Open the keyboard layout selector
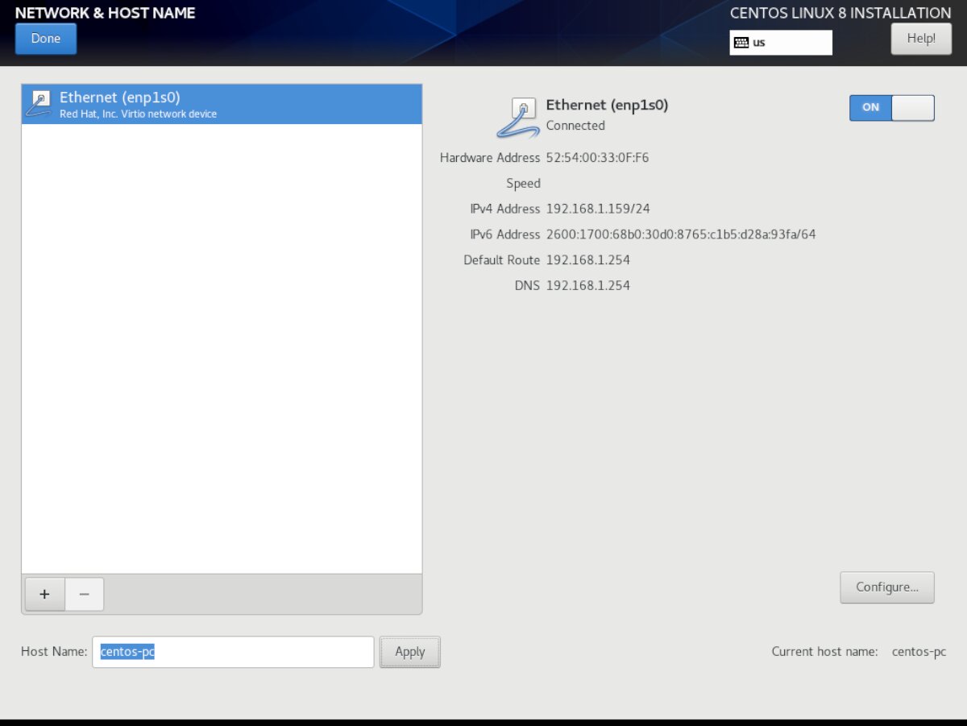 click(x=780, y=43)
